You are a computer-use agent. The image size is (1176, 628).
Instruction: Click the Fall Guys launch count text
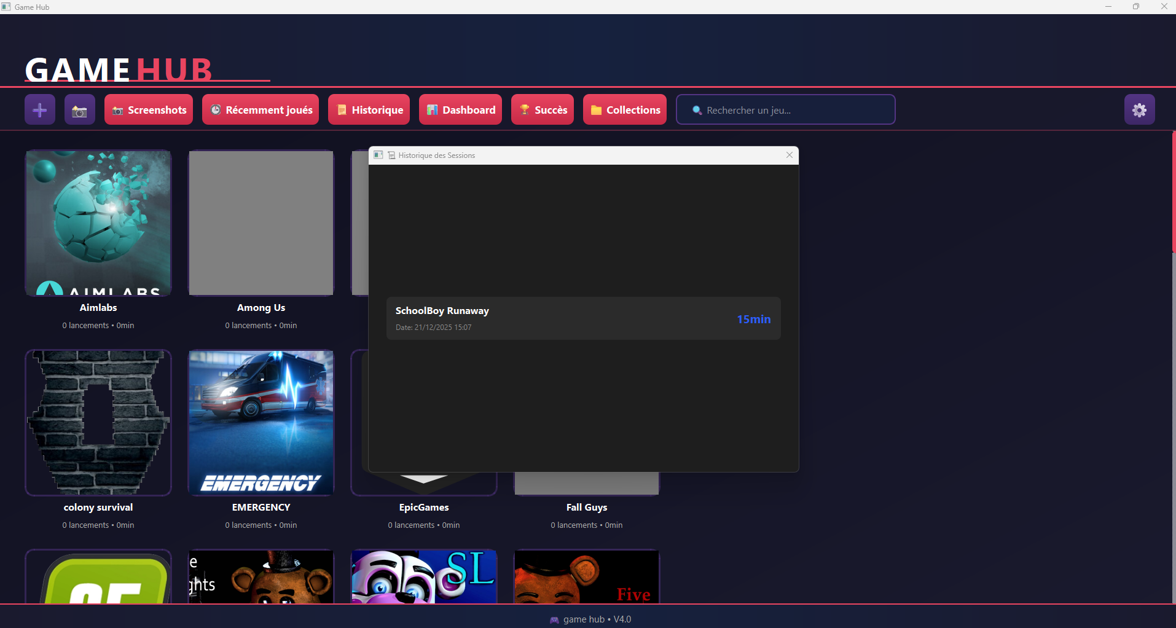point(587,525)
